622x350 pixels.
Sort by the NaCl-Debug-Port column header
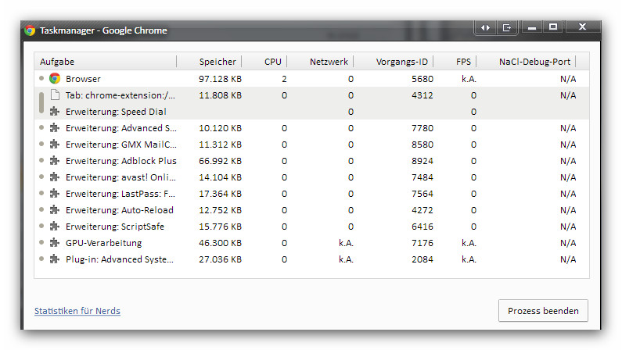[x=526, y=62]
